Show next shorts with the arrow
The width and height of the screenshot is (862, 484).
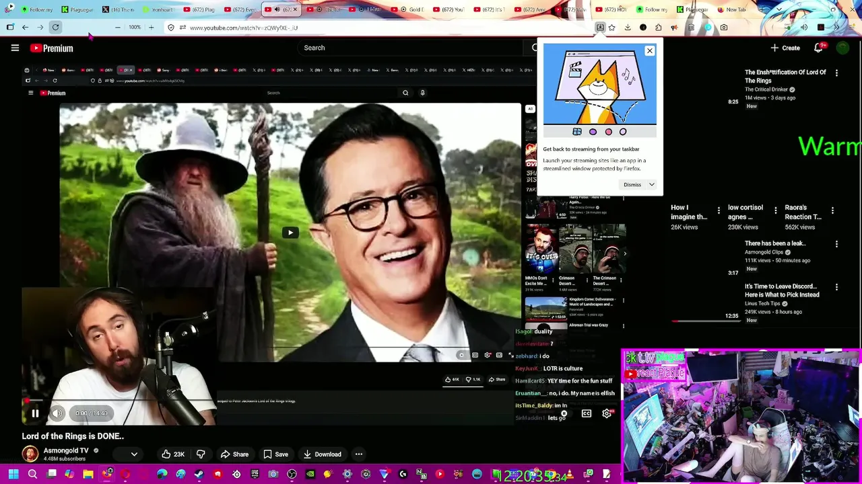625,253
